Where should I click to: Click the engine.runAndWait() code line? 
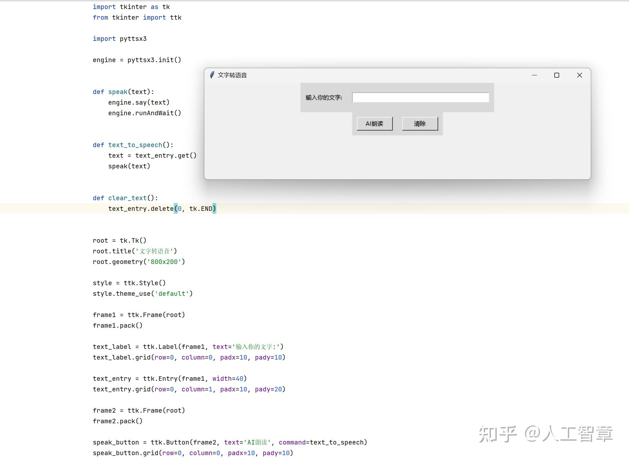145,113
